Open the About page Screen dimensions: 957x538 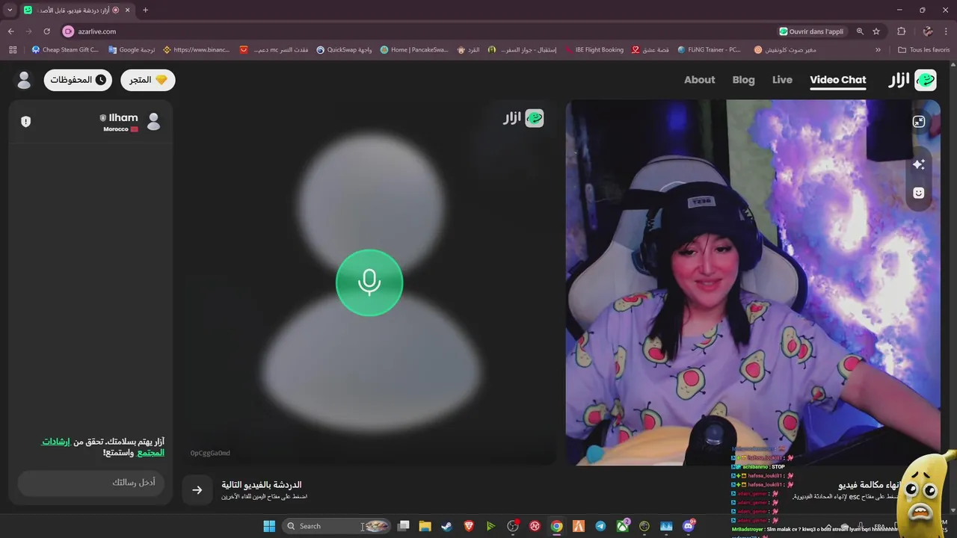coord(700,80)
